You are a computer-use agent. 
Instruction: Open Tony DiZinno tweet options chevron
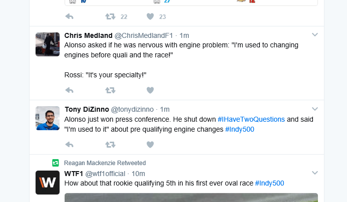click(x=315, y=109)
